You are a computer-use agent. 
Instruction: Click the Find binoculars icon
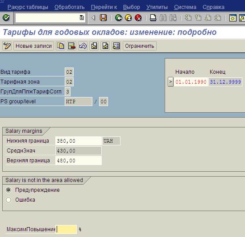click(163, 18)
